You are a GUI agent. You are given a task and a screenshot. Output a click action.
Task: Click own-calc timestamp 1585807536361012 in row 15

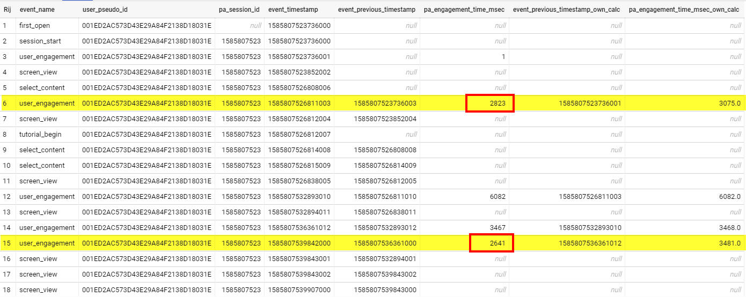pos(590,243)
